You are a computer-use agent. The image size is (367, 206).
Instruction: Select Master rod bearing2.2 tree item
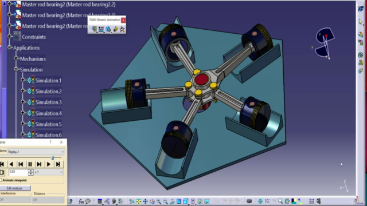tap(69, 5)
